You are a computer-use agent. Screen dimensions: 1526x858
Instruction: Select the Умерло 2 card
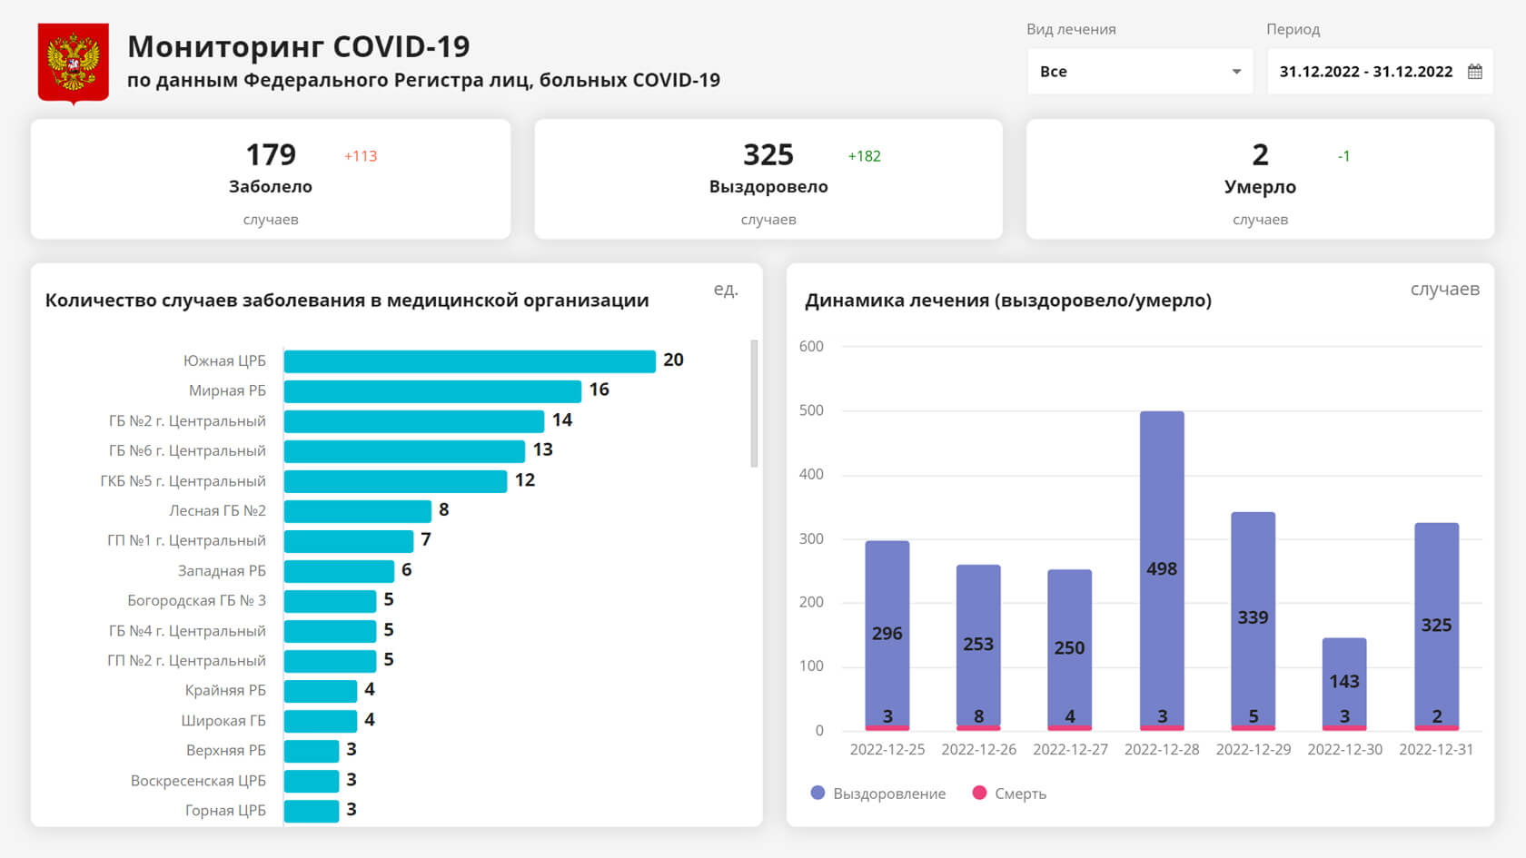click(1260, 179)
